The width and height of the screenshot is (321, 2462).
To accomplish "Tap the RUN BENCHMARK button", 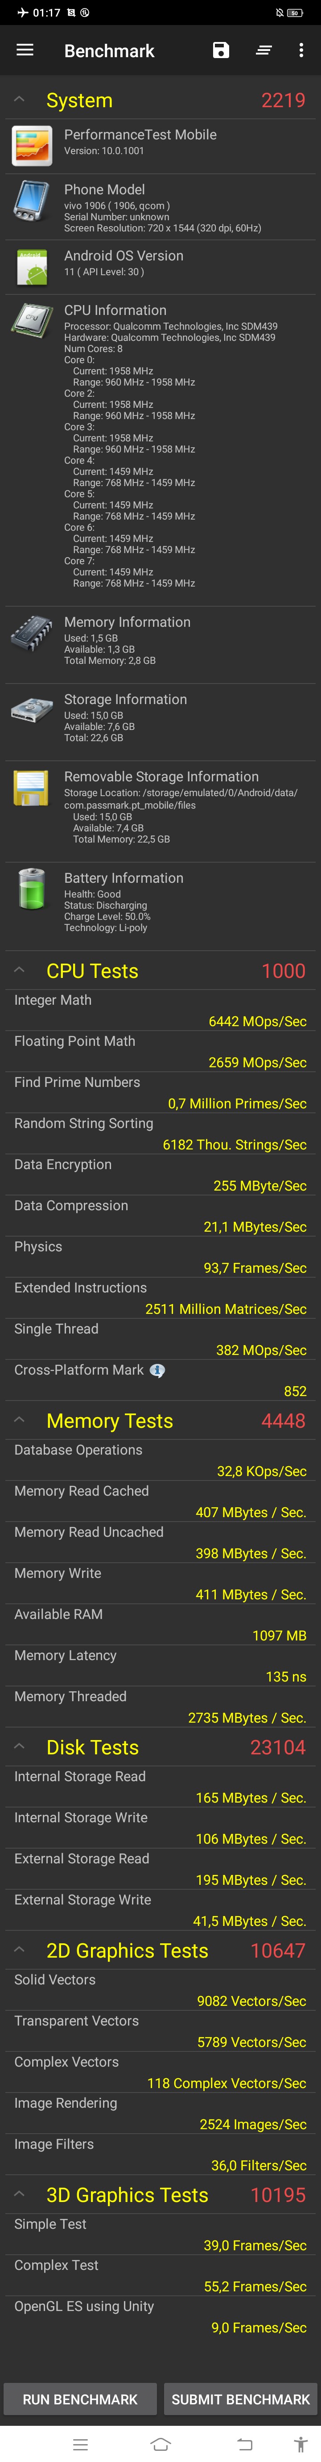I will pyautogui.click(x=80, y=2399).
